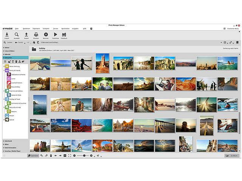Open the Datenbank menu

coord(36,29)
